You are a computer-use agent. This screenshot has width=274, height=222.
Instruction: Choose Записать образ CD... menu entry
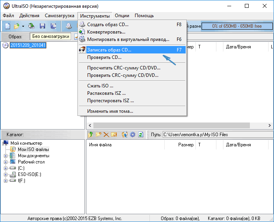click(x=132, y=50)
